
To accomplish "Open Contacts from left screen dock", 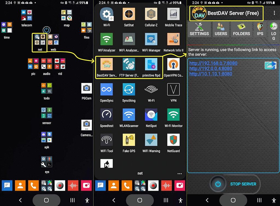I will tap(20, 186).
